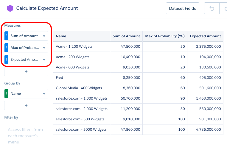Image resolution: width=227 pixels, height=147 pixels.
Task: Click probability 90 in salesforce.com 1,000 row
Action: (x=183, y=98)
